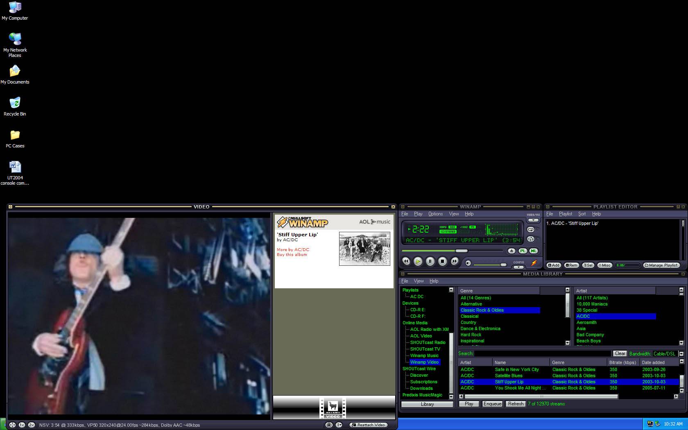
Task: Open PC Cases folder on desktop
Action: pos(15,139)
